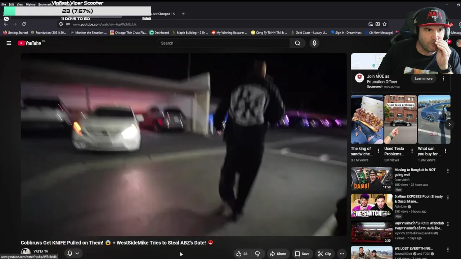Save the video to a playlist
The image size is (461, 259).
(x=302, y=254)
